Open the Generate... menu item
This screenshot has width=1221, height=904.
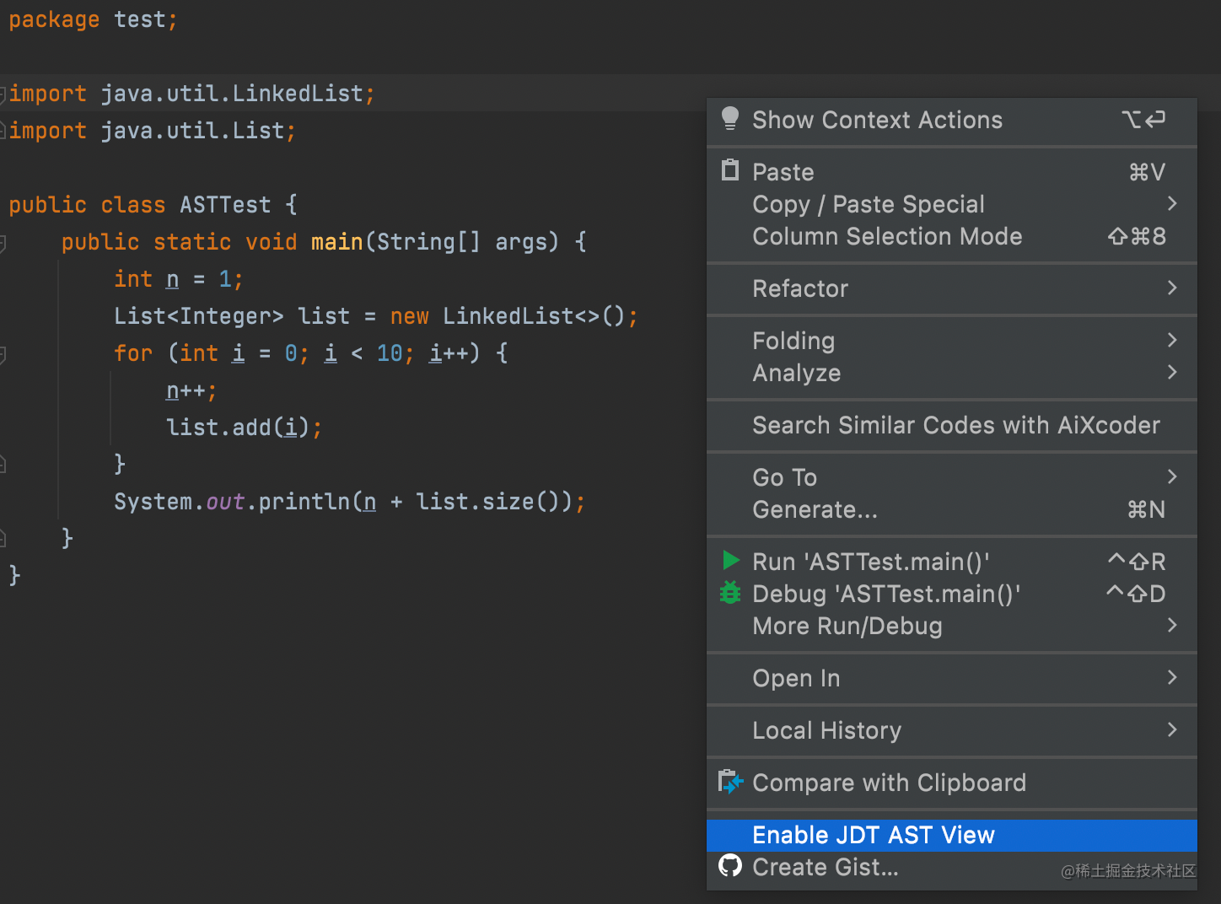tap(815, 509)
